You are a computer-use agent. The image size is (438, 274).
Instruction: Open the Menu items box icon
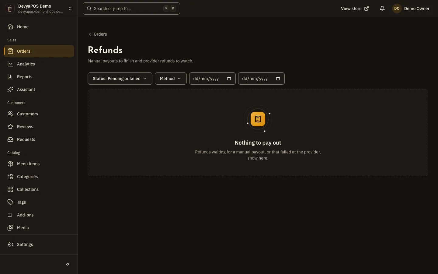10,164
